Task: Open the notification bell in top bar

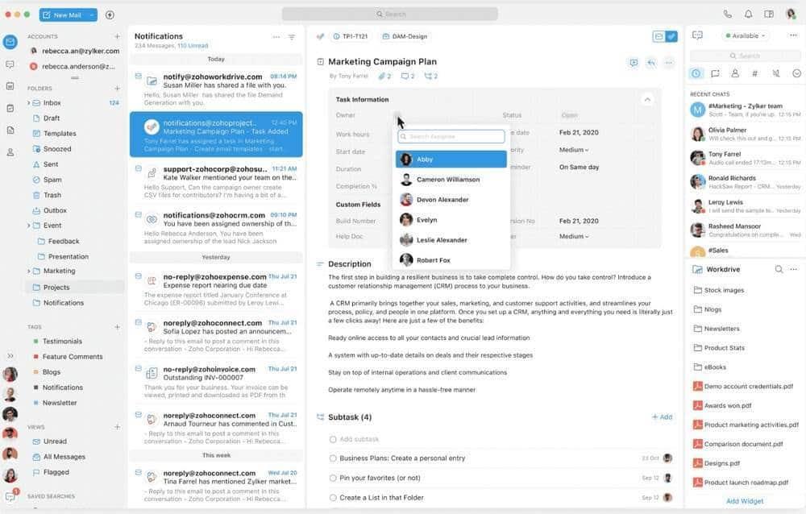Action: [748, 15]
